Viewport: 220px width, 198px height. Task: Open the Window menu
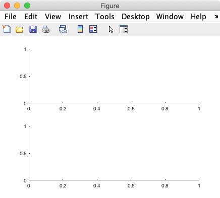(170, 17)
